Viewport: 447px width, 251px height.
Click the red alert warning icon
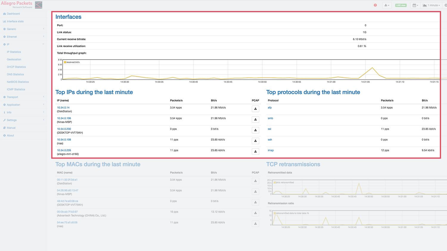375,5
